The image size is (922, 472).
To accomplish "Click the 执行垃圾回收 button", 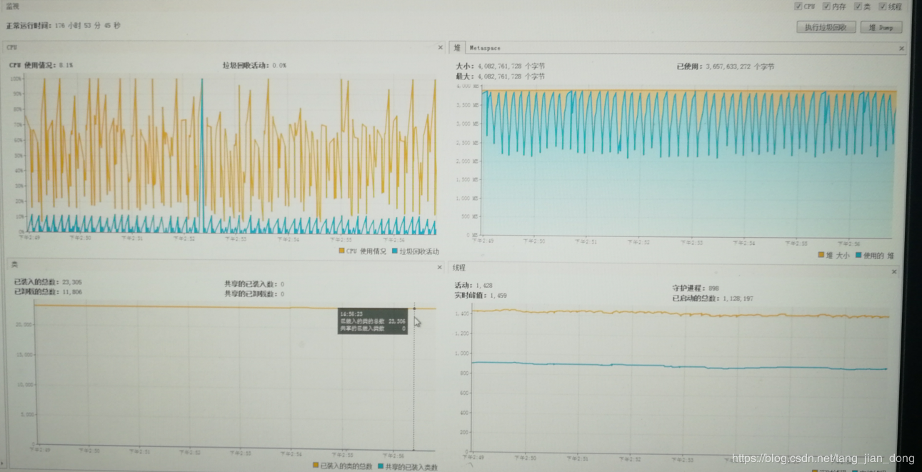I will pos(826,27).
